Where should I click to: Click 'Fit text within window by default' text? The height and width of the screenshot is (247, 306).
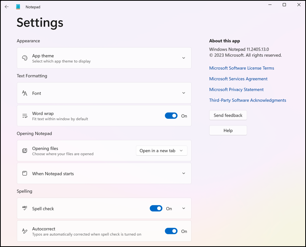tap(60, 119)
